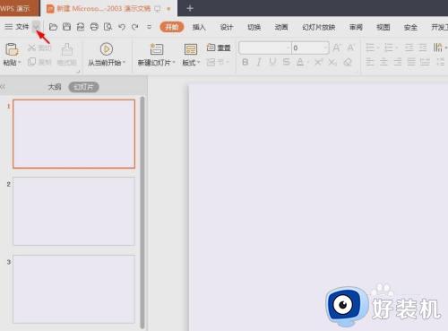The image size is (448, 331).
Task: Click the Undo arrow icon
Action: (122, 27)
